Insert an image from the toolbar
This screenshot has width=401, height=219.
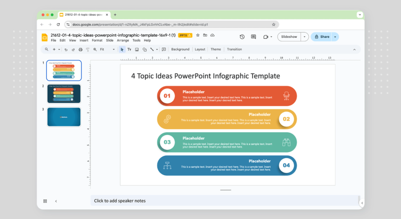click(137, 49)
